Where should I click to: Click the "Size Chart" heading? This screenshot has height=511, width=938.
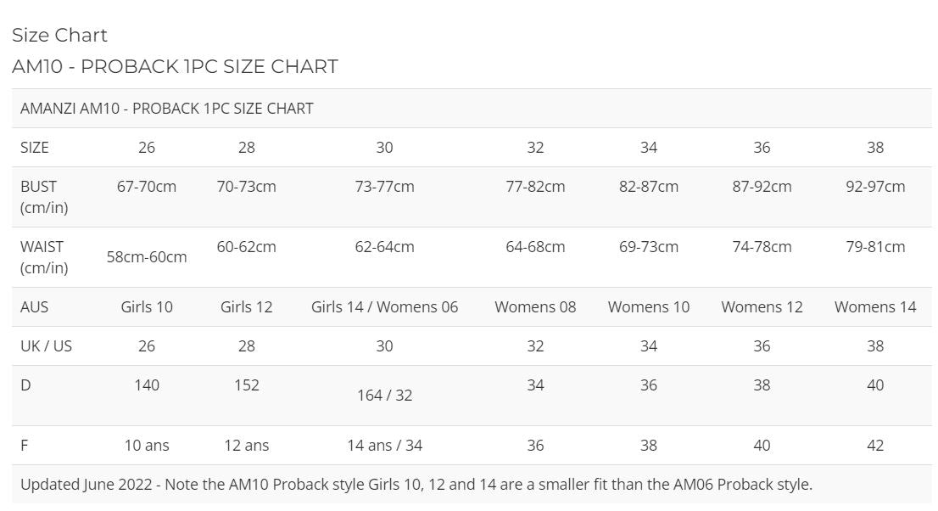click(59, 35)
